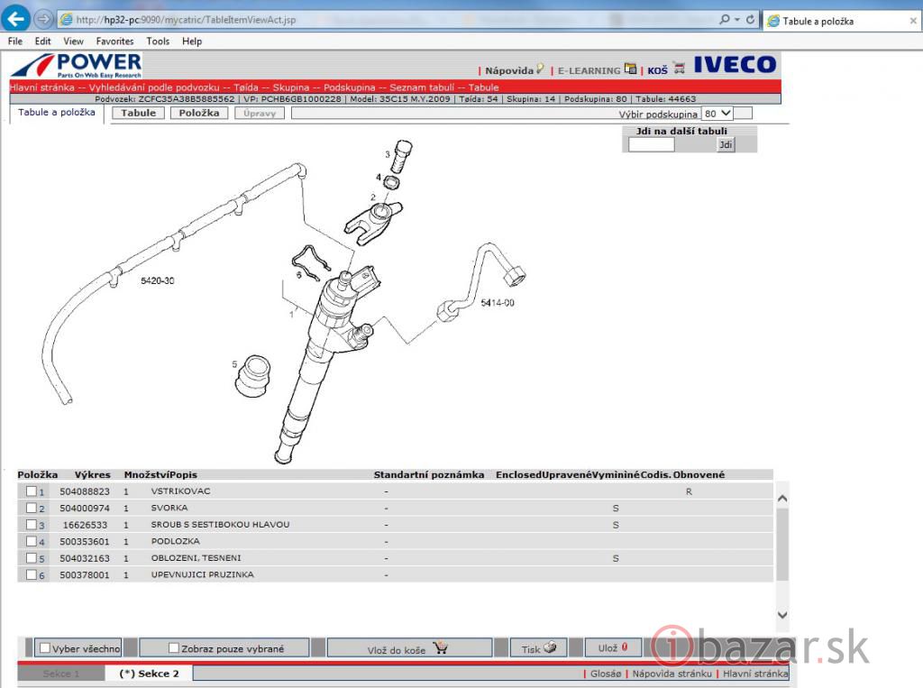Image resolution: width=923 pixels, height=688 pixels.
Task: Click the browser back arrow button
Action: 16,19
